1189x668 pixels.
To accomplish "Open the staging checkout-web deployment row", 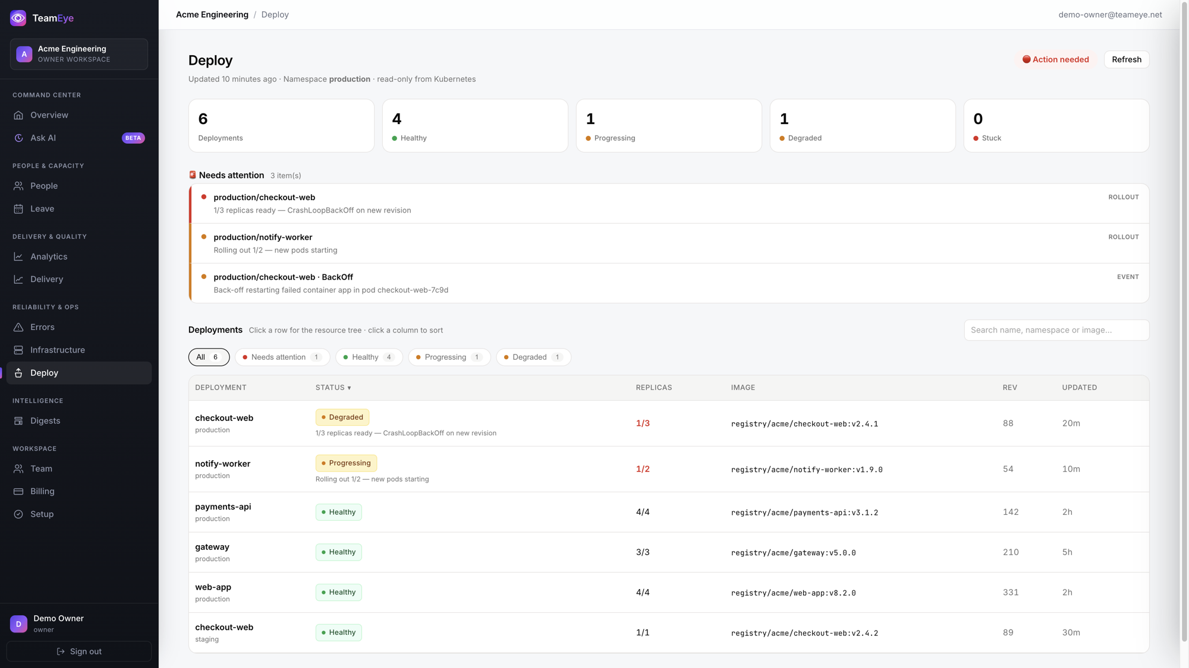I will pyautogui.click(x=669, y=633).
